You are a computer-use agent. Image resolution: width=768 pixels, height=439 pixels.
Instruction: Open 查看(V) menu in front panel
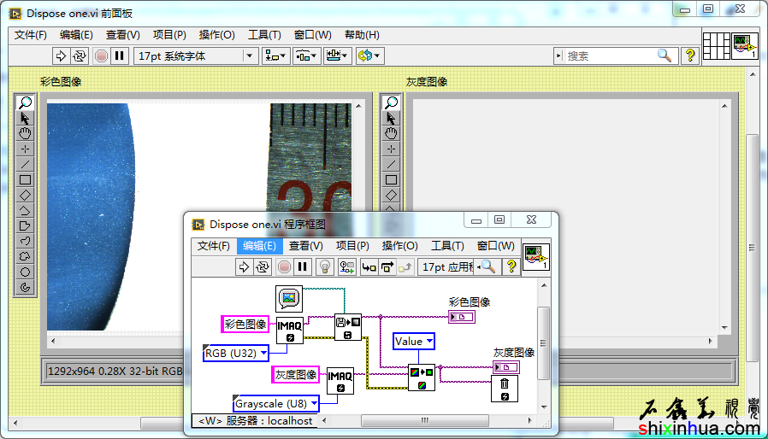pos(123,35)
